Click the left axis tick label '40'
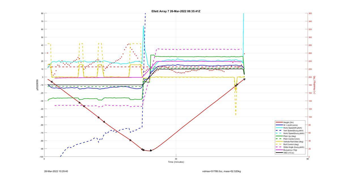Image resolution: width=340 pixels, height=176 pixels. click(x=42, y=45)
